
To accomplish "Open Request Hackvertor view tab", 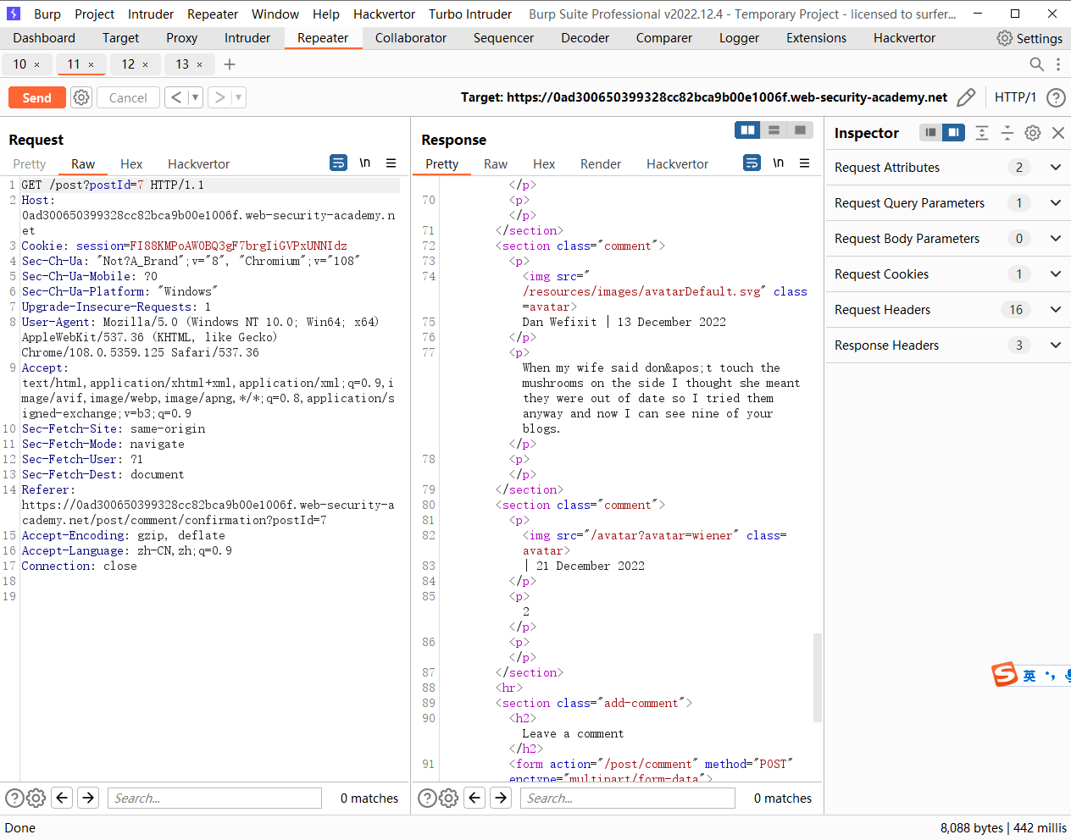I will click(x=198, y=163).
